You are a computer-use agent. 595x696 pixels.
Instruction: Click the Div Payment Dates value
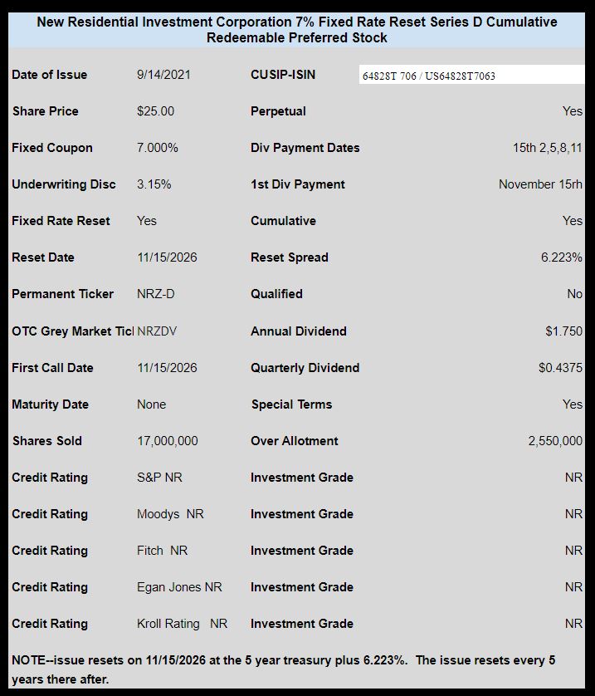tap(548, 148)
